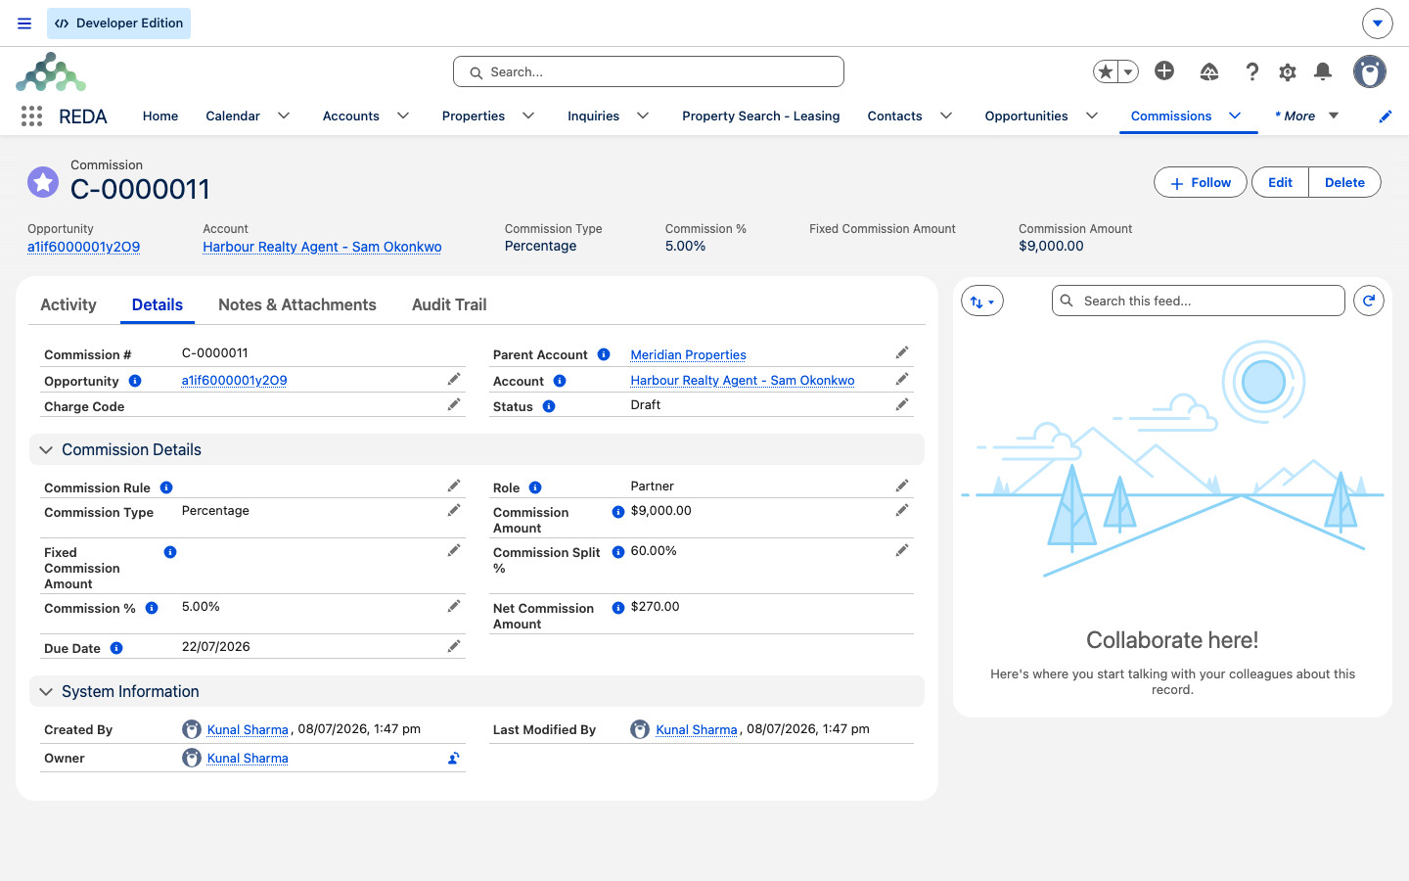Screen dimensions: 1409x881
Task: Edit the Parent Account field
Action: pyautogui.click(x=902, y=352)
